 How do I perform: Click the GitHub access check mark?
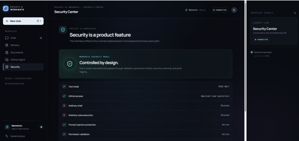(64, 96)
